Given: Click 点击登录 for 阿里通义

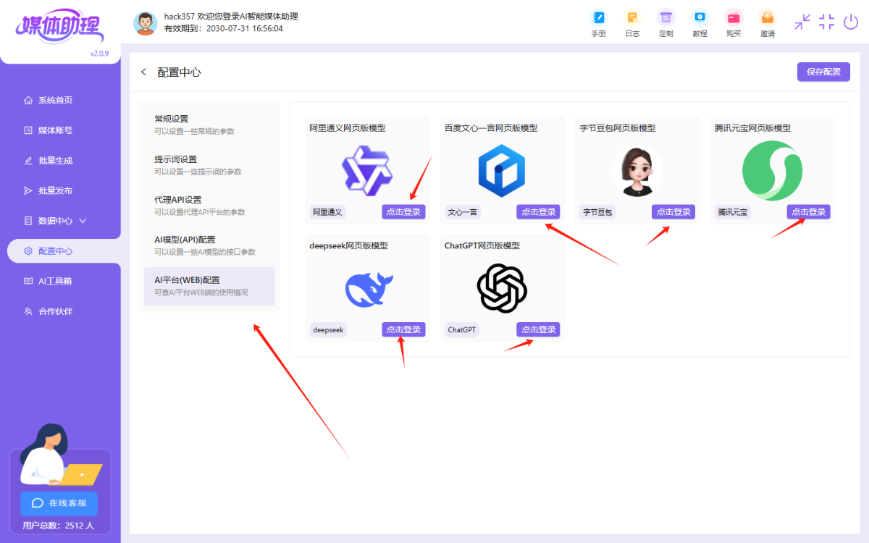Looking at the screenshot, I should point(403,212).
